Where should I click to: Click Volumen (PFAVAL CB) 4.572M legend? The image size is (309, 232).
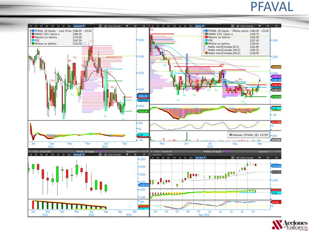point(248,135)
